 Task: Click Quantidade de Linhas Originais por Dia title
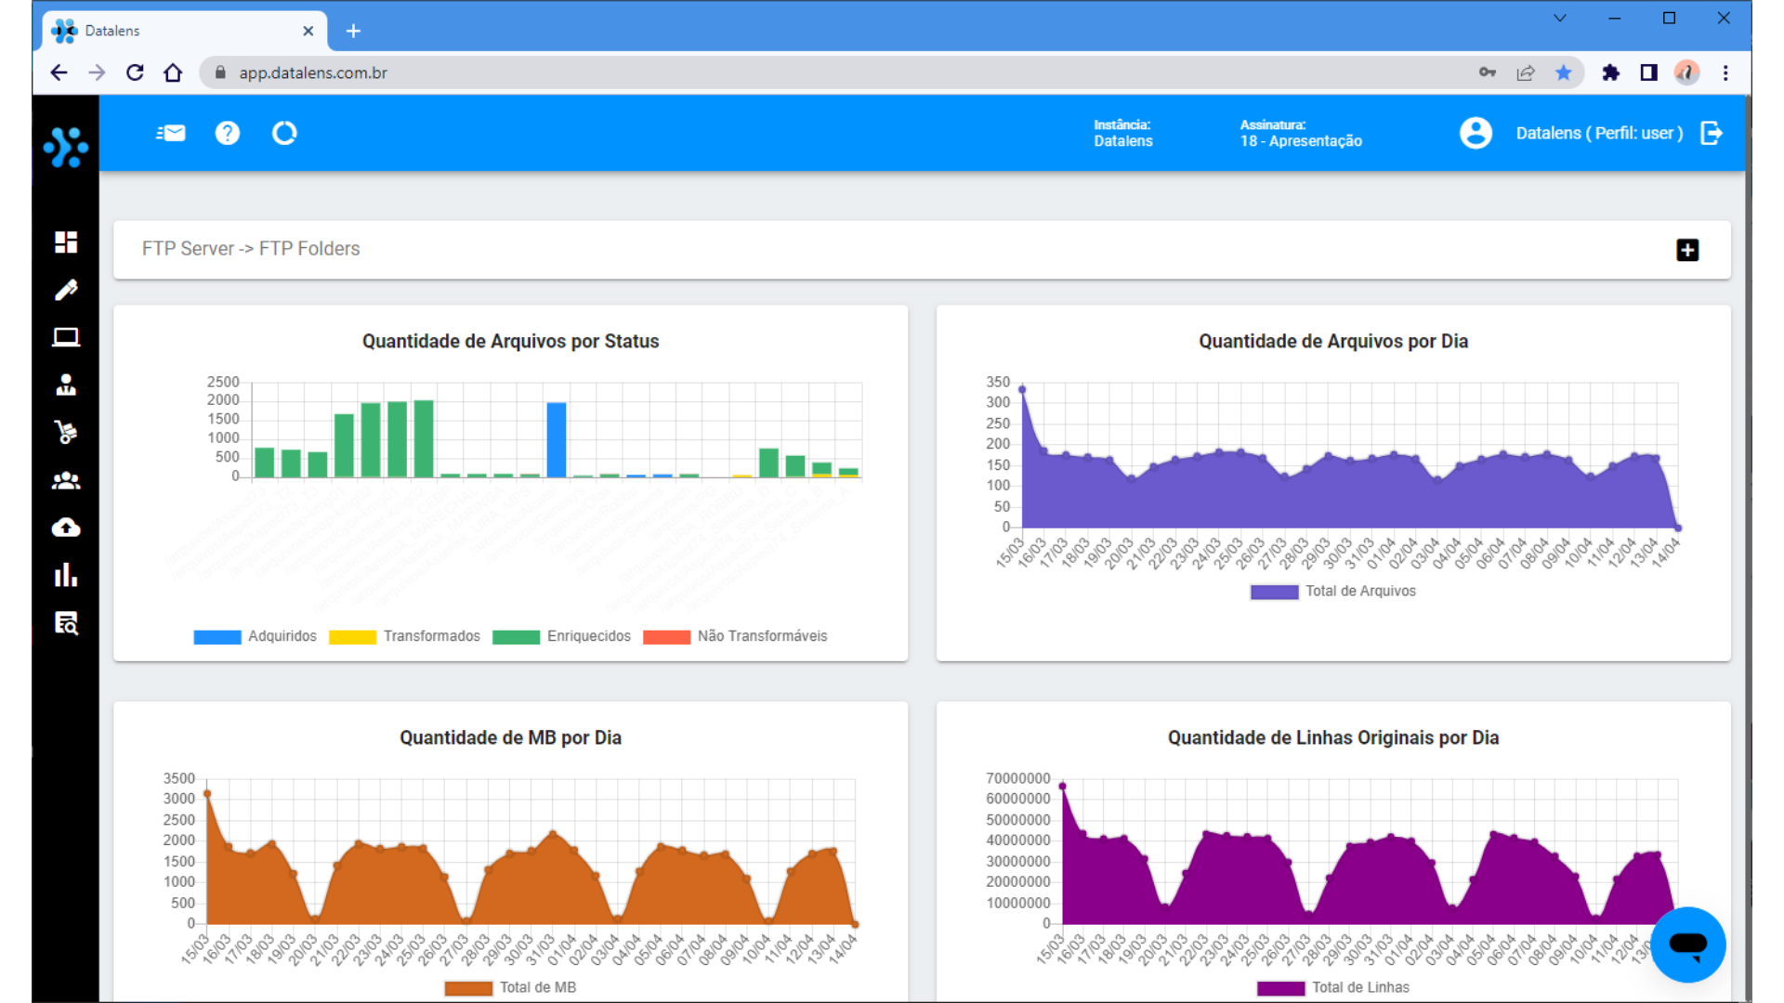pos(1333,738)
